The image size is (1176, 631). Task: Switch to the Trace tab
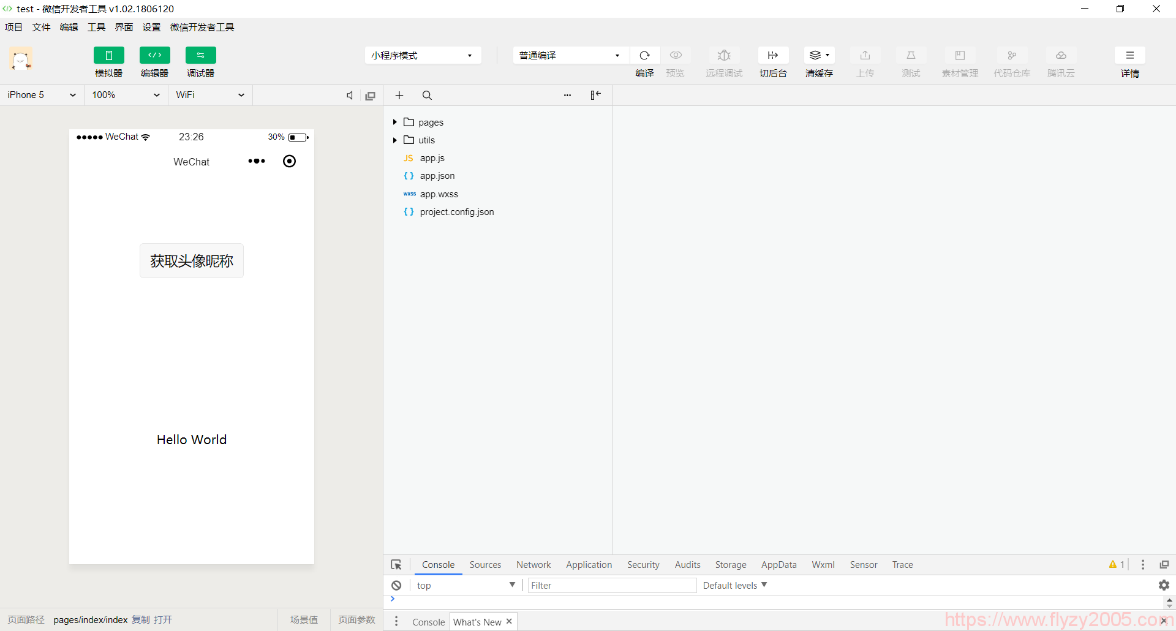(x=902, y=565)
